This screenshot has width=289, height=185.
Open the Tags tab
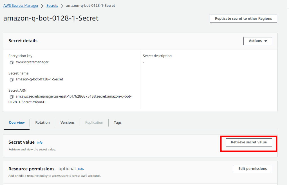(118, 123)
